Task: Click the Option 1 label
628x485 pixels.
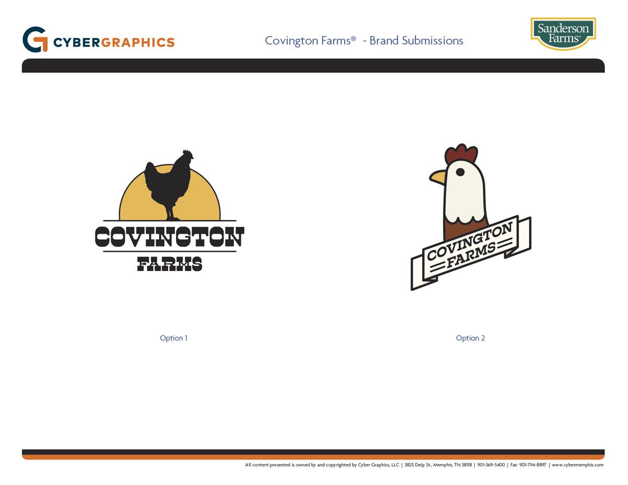Action: (173, 338)
